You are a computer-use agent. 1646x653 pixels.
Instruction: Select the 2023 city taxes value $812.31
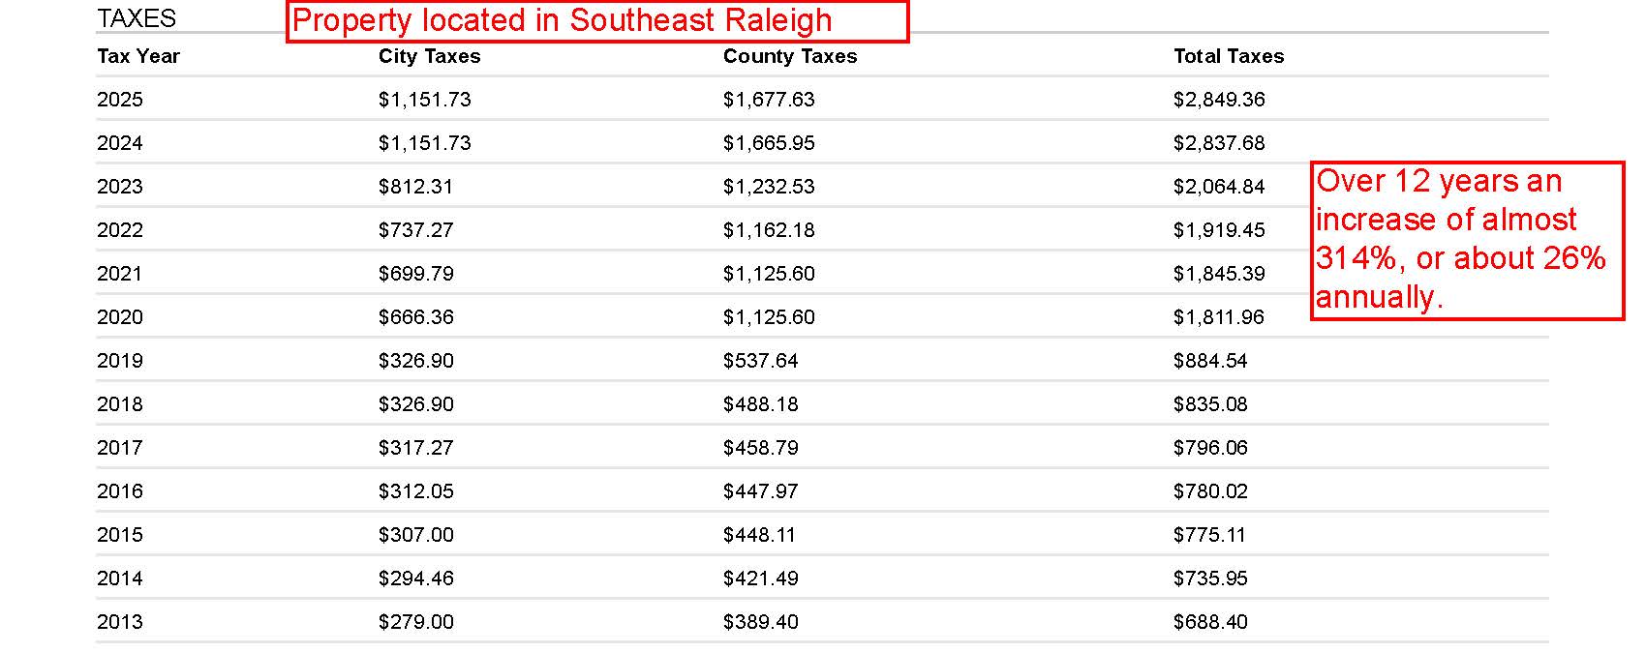click(x=415, y=187)
